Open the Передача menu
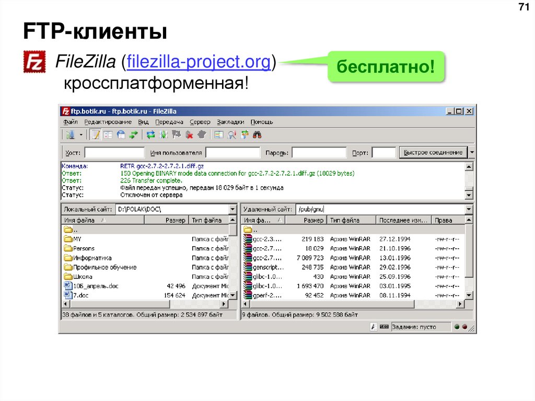Screen dimensions: 535x401 169,122
